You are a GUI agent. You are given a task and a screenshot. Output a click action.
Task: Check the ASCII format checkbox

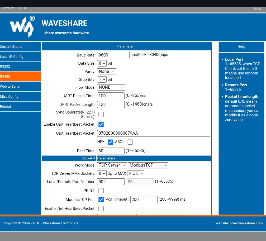(x=130, y=142)
